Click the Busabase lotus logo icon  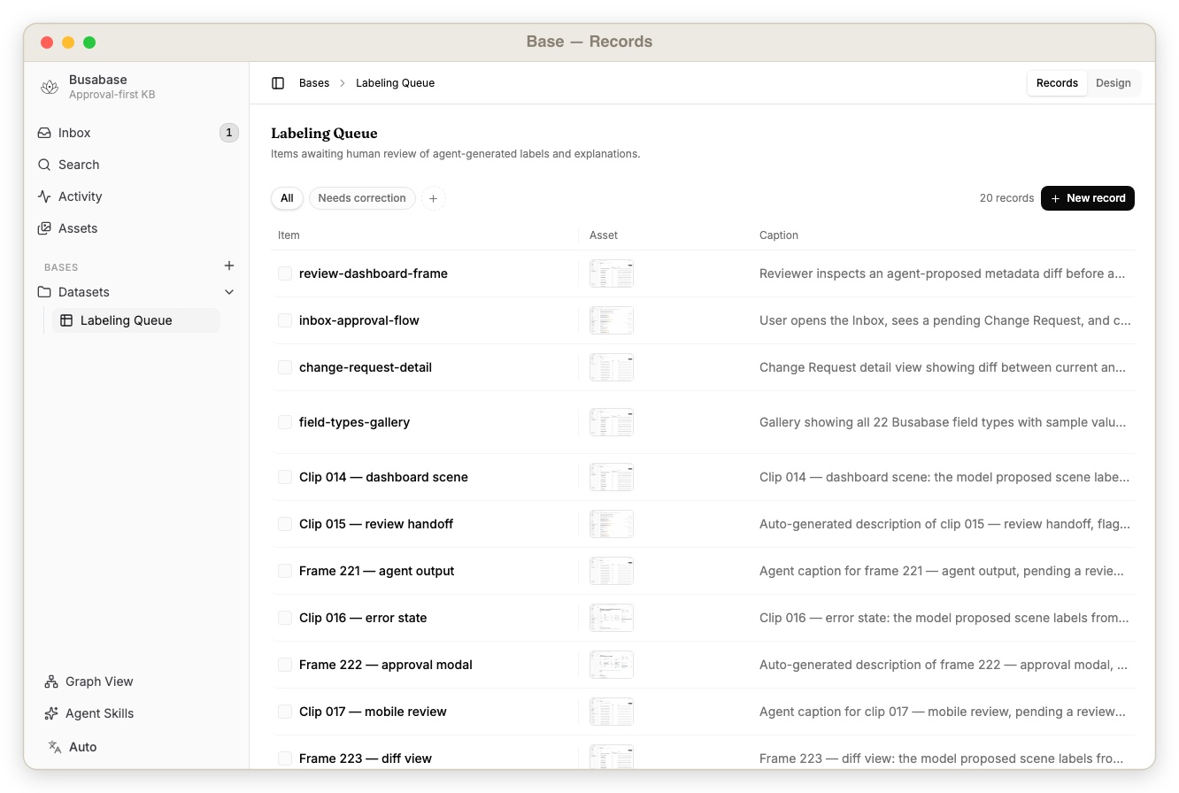[x=50, y=87]
